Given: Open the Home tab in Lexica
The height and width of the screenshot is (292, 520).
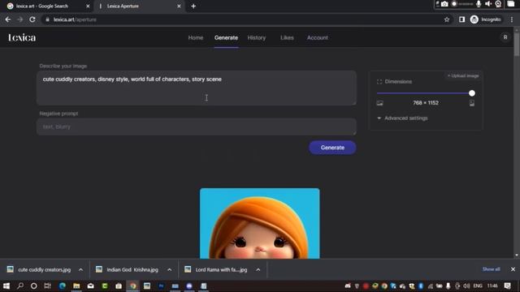Looking at the screenshot, I should 196,38.
